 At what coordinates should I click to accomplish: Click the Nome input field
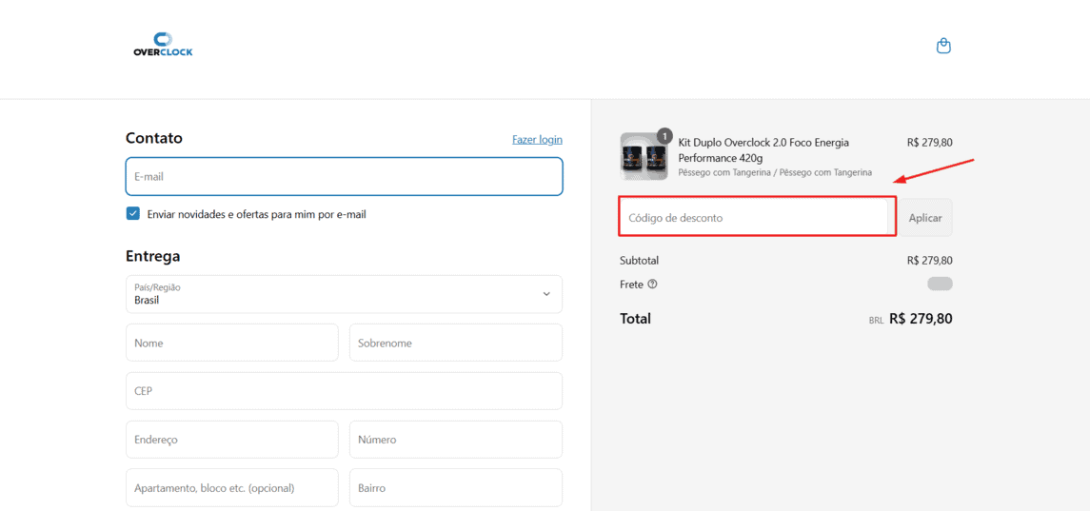point(232,343)
